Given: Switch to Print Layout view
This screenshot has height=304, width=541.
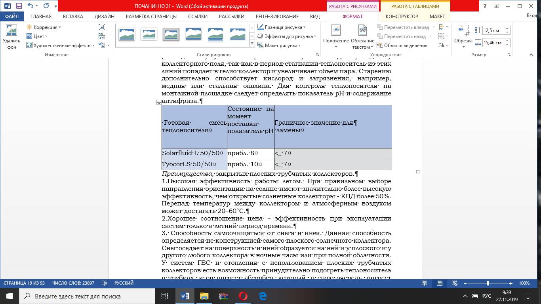Looking at the screenshot, I should [440, 283].
